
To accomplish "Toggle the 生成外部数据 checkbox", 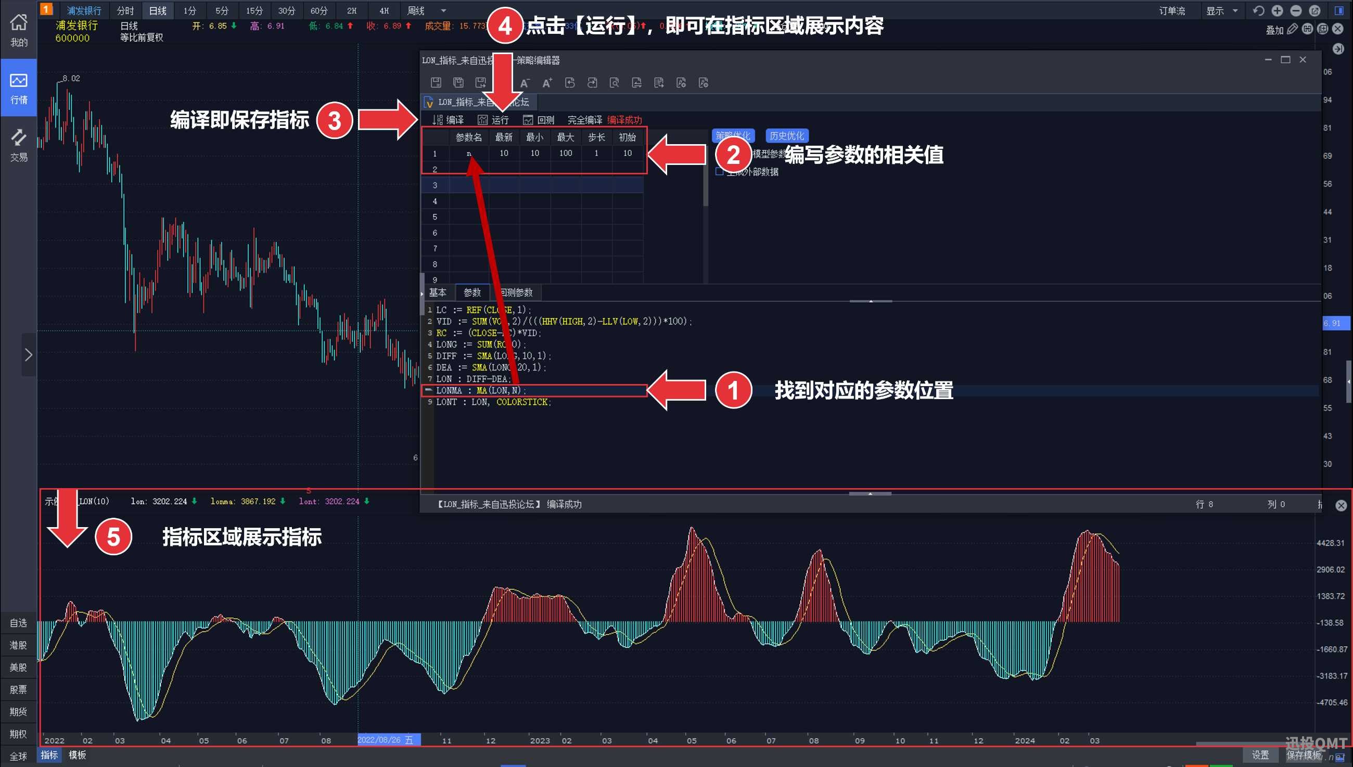I will pos(719,172).
